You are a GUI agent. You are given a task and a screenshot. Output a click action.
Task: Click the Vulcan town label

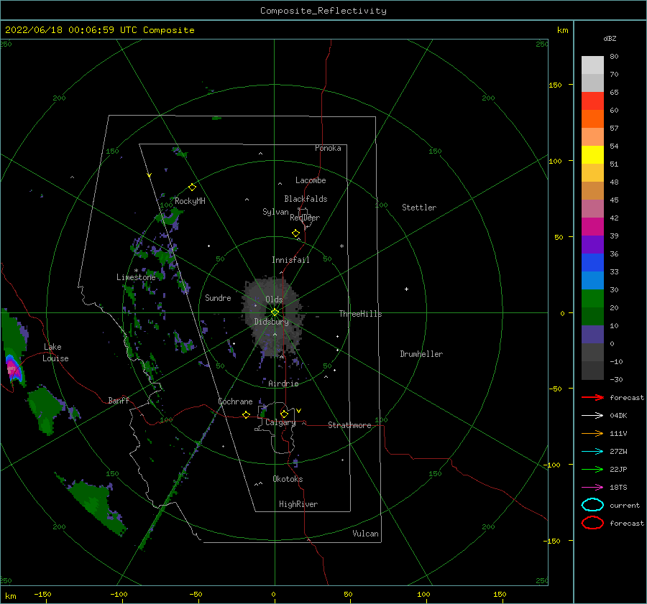(x=366, y=534)
